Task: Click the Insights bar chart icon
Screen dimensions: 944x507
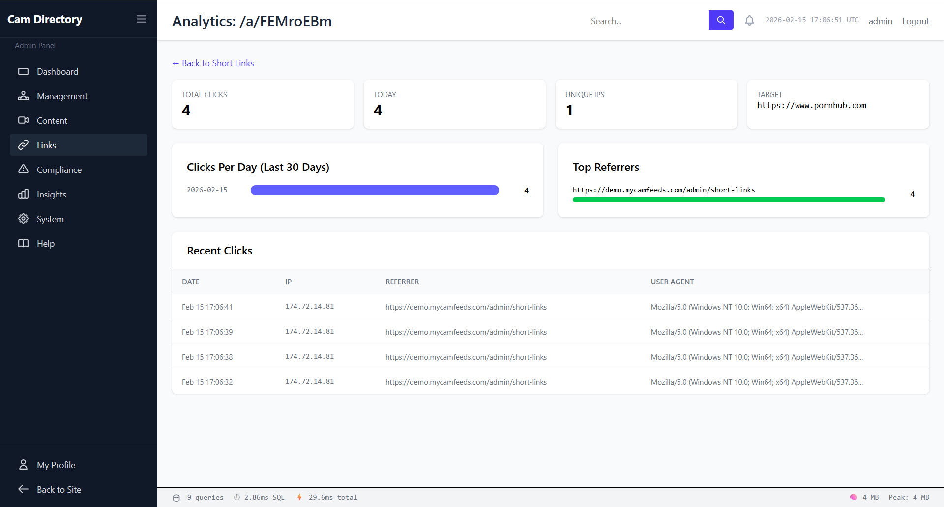Action: point(23,194)
